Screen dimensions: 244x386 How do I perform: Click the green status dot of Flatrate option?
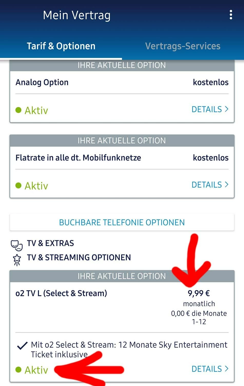coord(18,186)
